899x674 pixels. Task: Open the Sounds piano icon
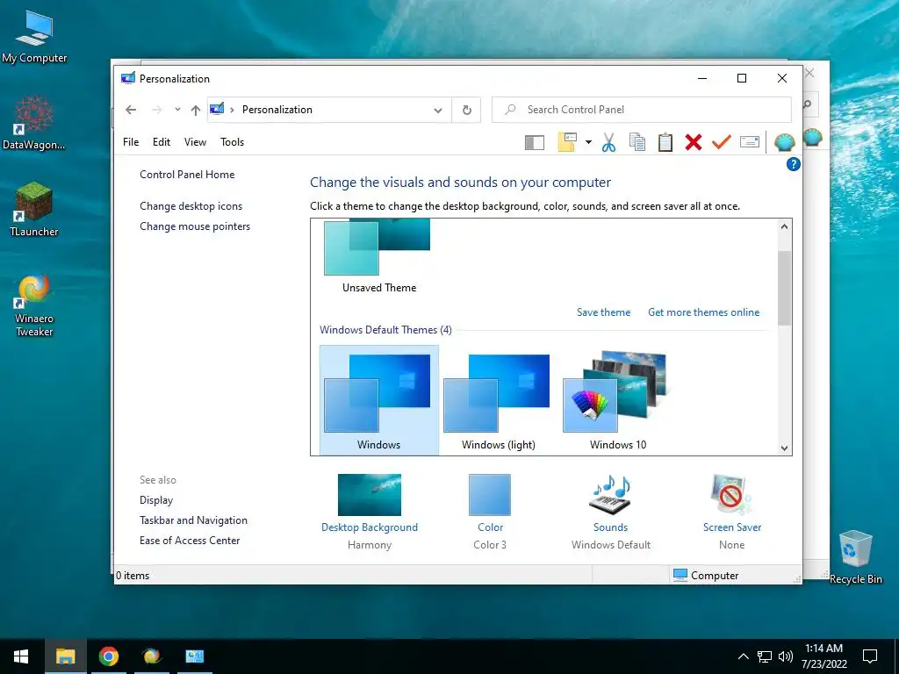click(x=610, y=495)
